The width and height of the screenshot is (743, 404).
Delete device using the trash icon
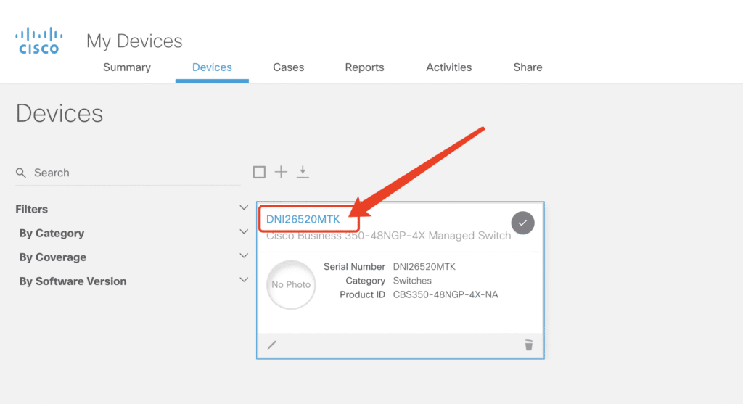(x=529, y=345)
